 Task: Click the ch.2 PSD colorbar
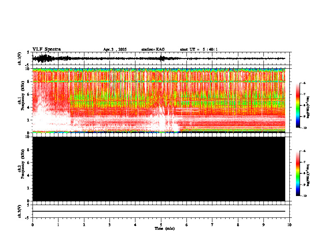click(x=298, y=173)
